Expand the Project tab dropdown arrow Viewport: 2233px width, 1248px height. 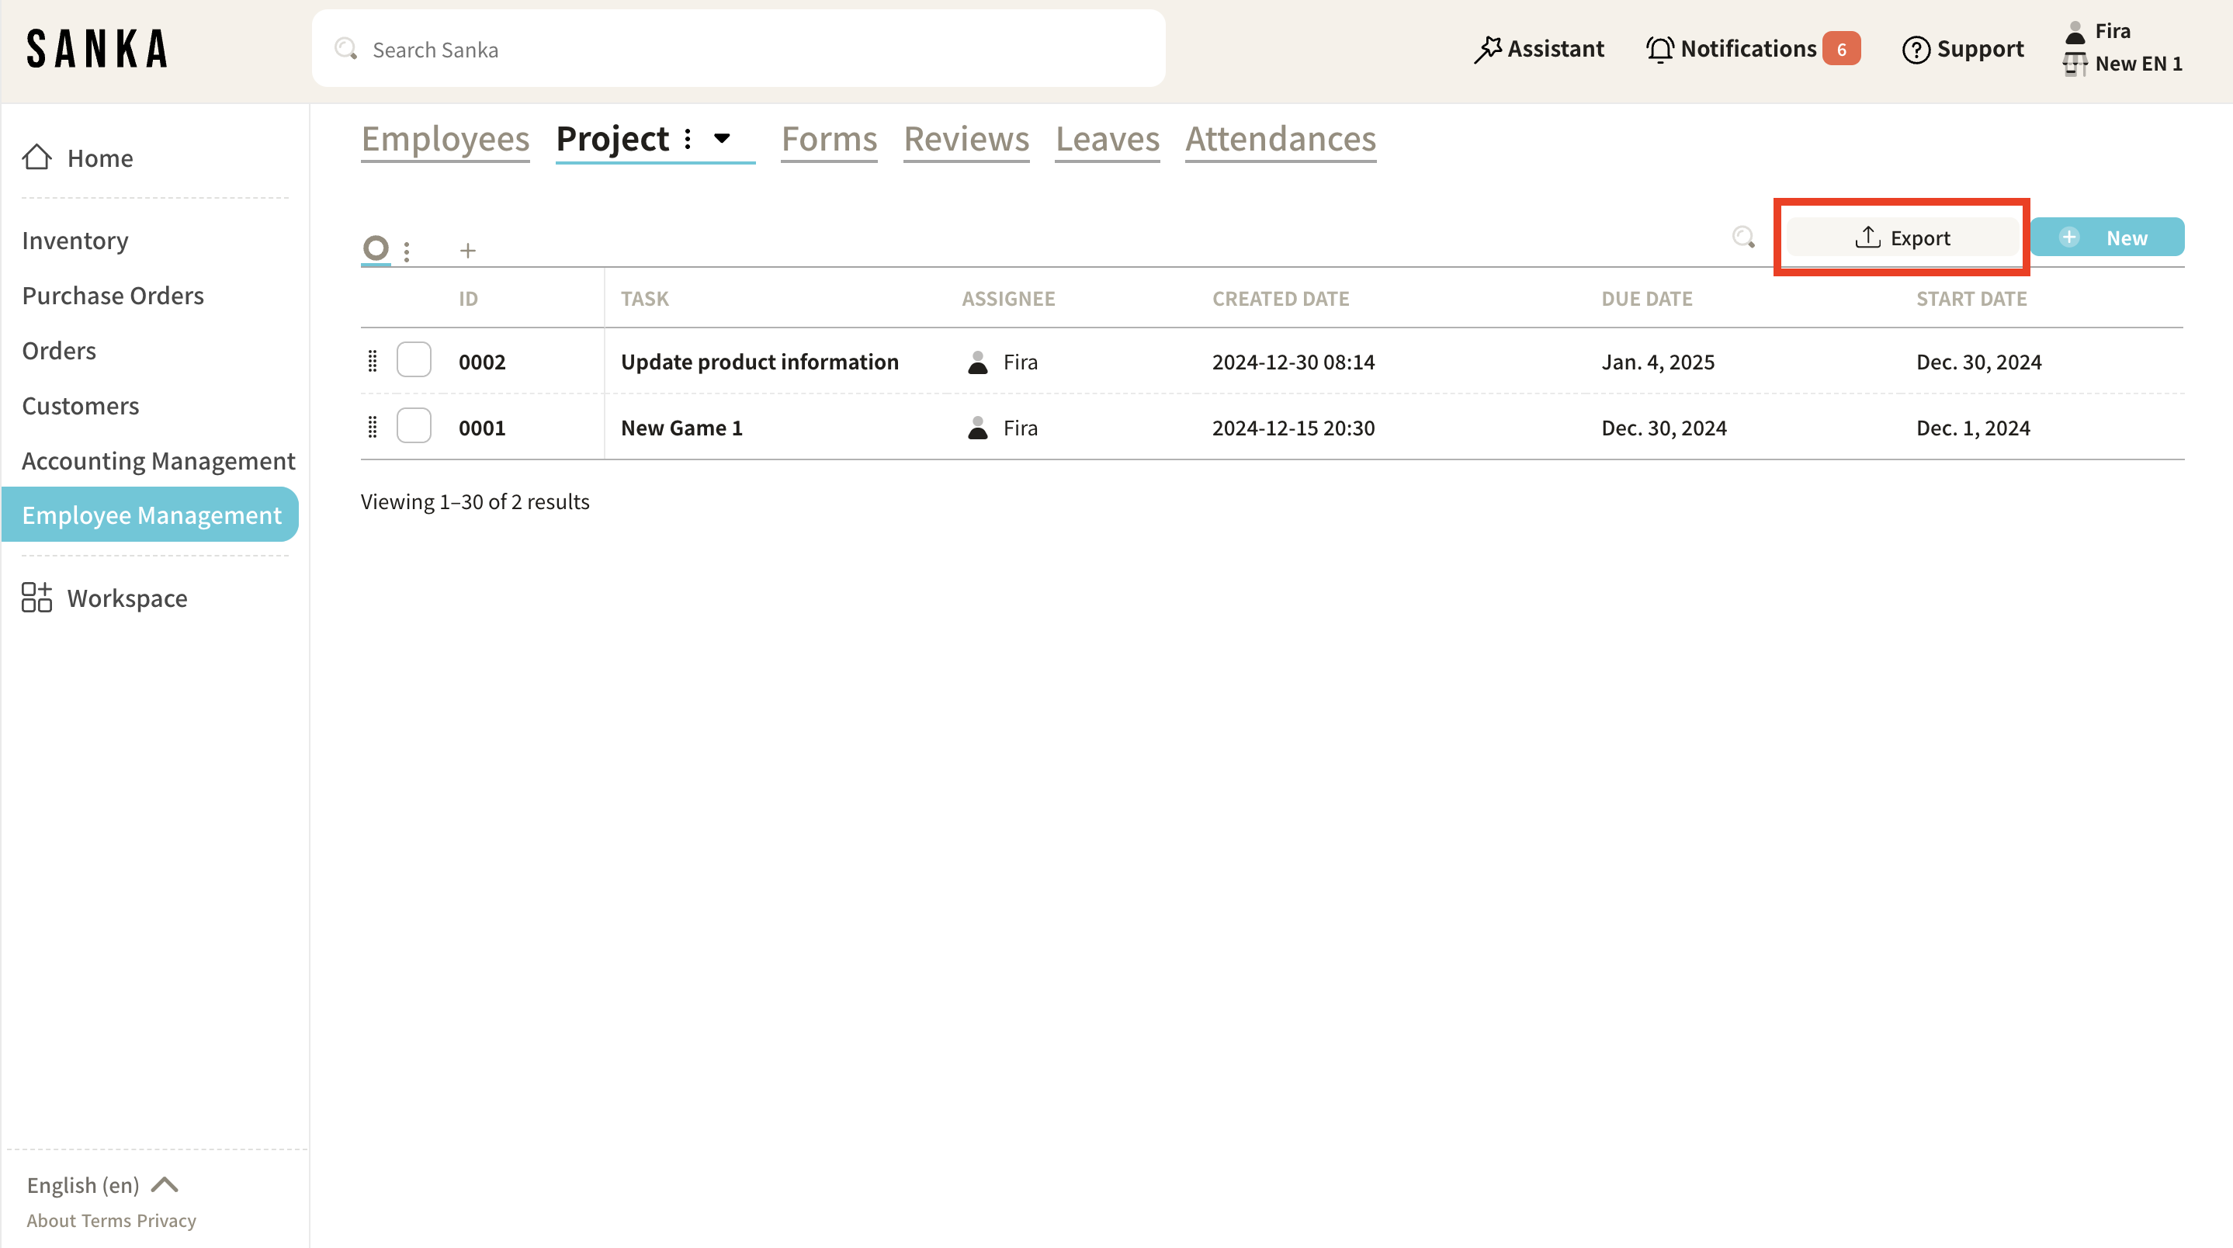[722, 139]
